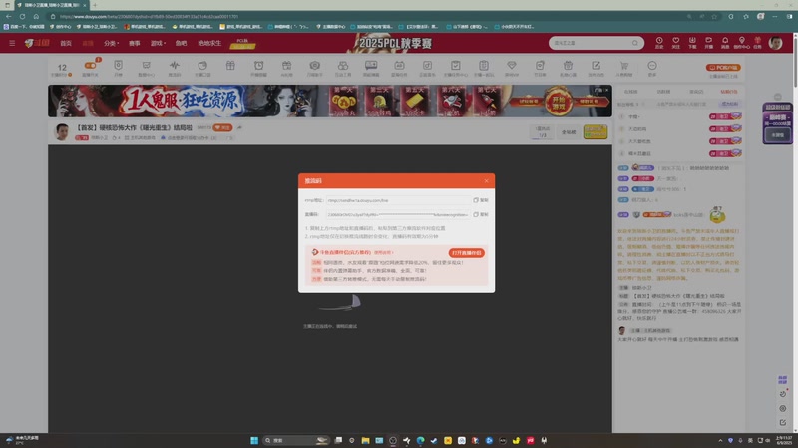This screenshot has width=798, height=448.
Task: Click the 打开直播伴侣 button
Action: tap(466, 253)
